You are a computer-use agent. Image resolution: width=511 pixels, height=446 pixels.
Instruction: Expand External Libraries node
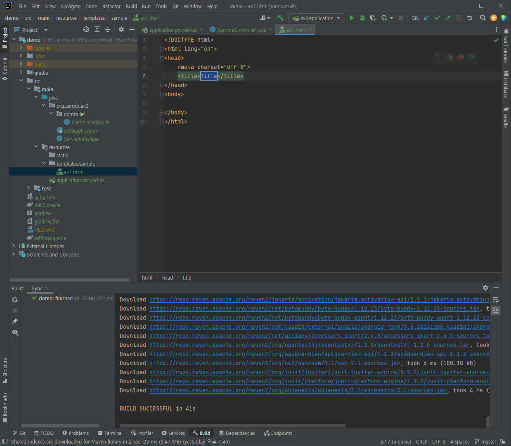pyautogui.click(x=14, y=246)
